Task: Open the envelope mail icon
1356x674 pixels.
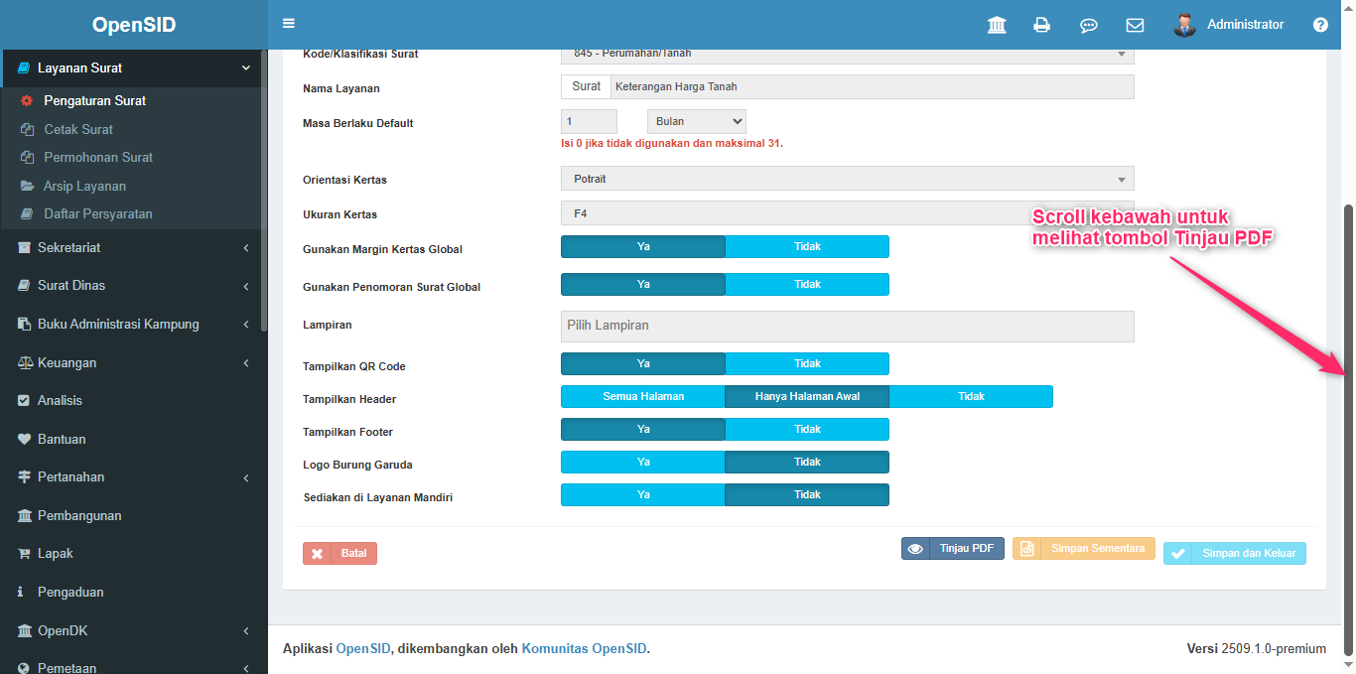Action: [x=1135, y=25]
